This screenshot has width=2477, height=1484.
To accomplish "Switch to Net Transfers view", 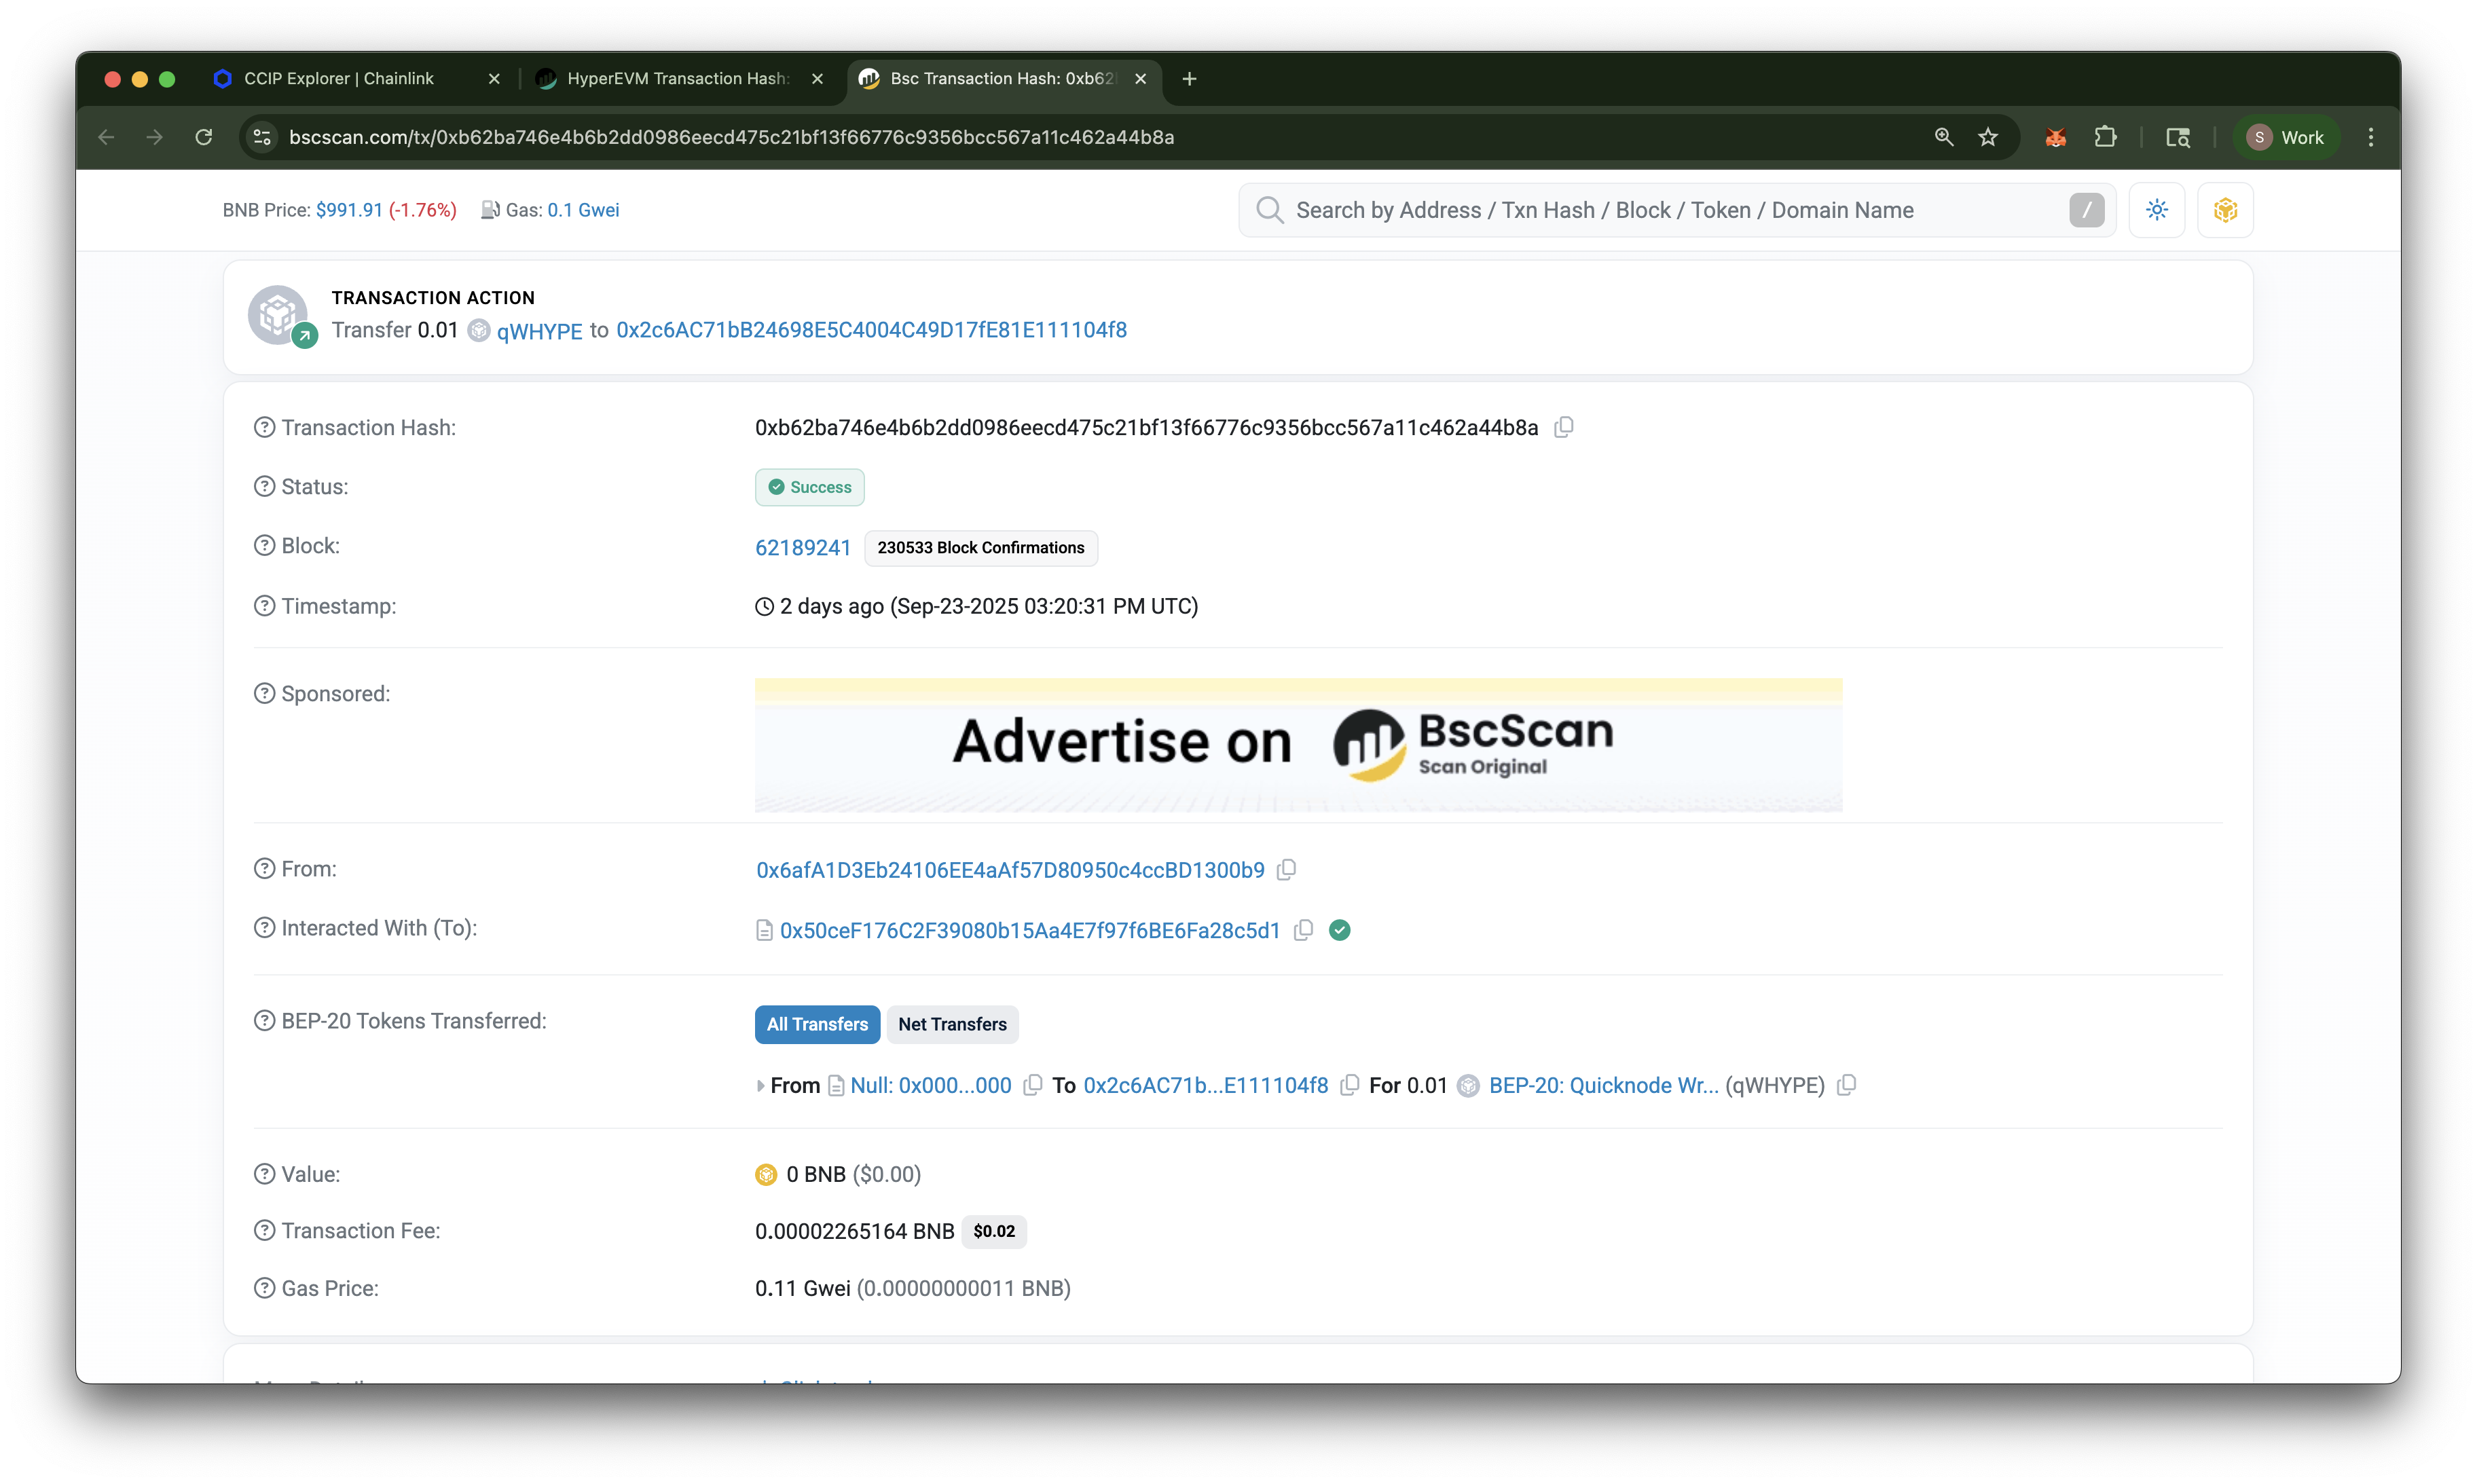I will tap(952, 1024).
